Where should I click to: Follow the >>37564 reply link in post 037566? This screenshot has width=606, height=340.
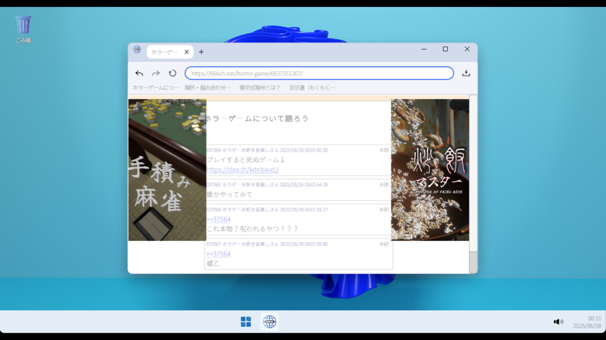coord(218,219)
